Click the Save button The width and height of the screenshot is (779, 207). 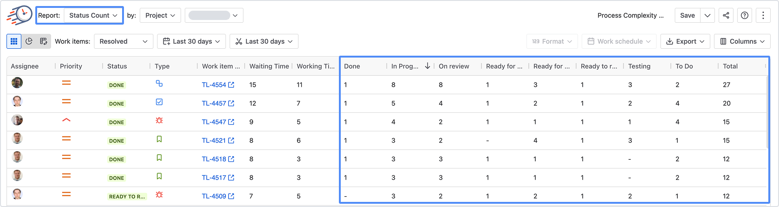pyautogui.click(x=688, y=15)
